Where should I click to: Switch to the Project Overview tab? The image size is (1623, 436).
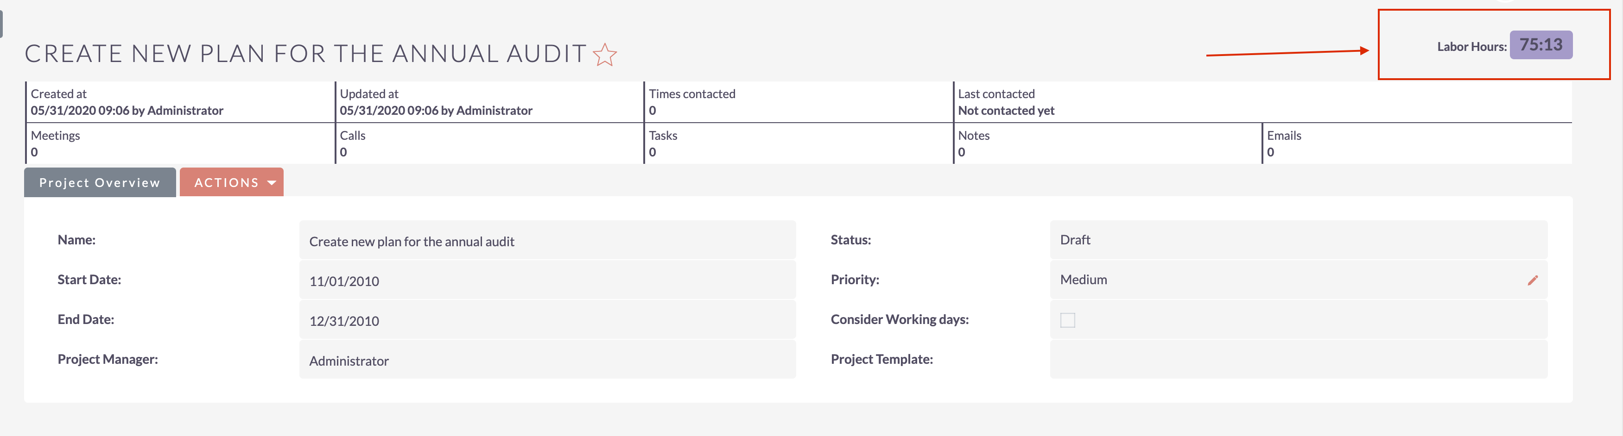[100, 182]
